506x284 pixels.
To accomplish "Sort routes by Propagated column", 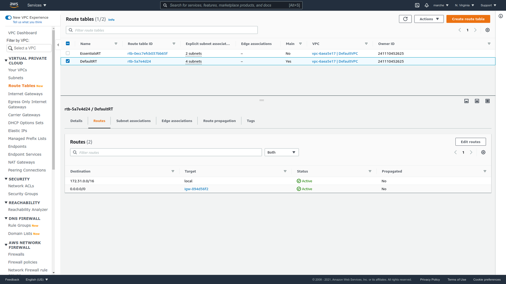I will [x=485, y=171].
